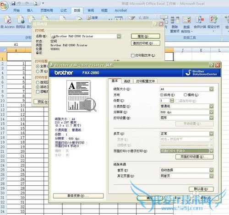Select the 页 print range radio button

click(38, 71)
